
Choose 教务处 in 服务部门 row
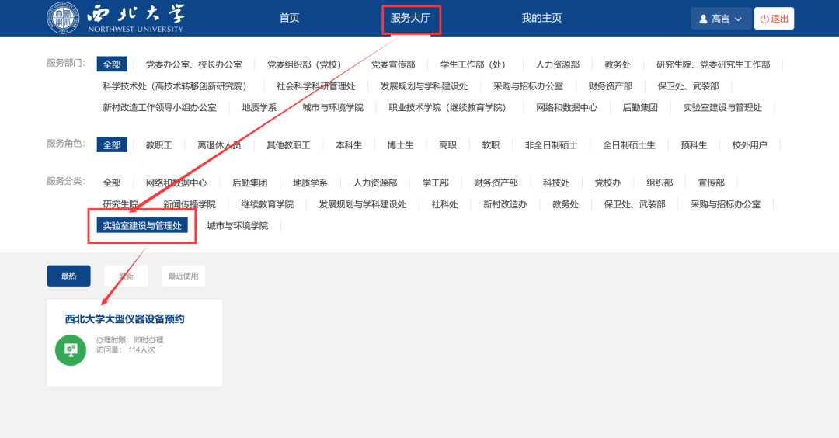click(x=618, y=64)
